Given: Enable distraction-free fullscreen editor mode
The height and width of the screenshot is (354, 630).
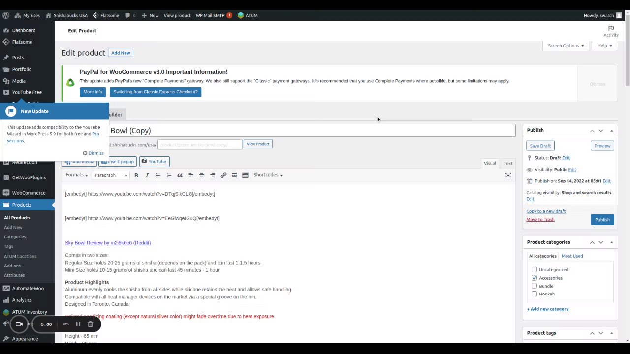Looking at the screenshot, I should pos(508,175).
